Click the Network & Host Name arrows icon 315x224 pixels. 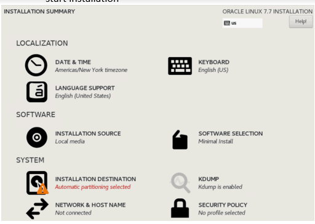coord(38,209)
